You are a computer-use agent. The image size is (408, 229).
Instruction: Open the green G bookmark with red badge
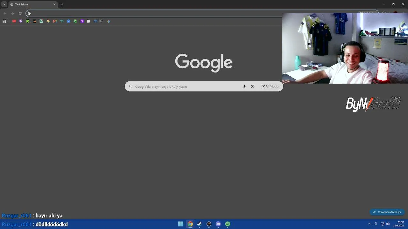pos(41,21)
